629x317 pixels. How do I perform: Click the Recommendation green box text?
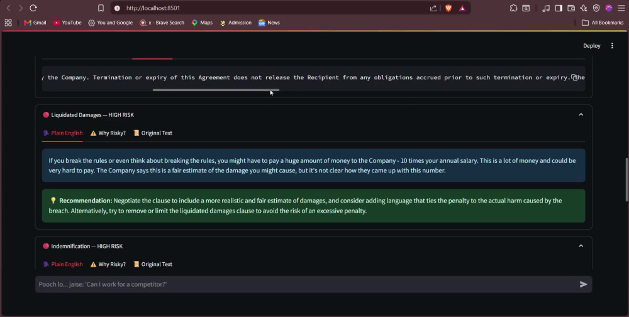314,206
